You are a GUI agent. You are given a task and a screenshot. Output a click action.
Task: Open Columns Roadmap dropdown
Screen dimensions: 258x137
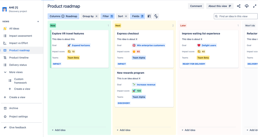(63, 16)
